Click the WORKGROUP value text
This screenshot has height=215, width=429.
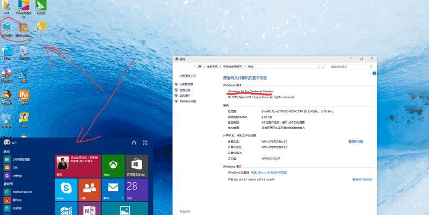click(x=271, y=159)
